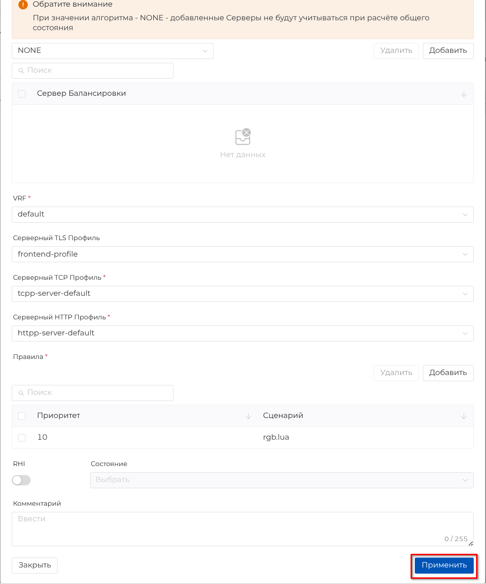Screen dimensions: 486x584
Task: Sort rules by Сценарий column arrow
Action: point(464,416)
